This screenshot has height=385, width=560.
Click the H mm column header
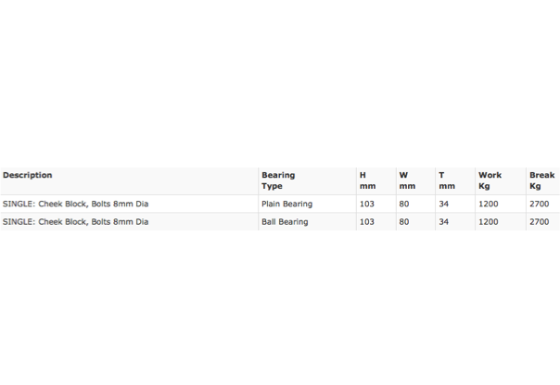pyautogui.click(x=367, y=180)
